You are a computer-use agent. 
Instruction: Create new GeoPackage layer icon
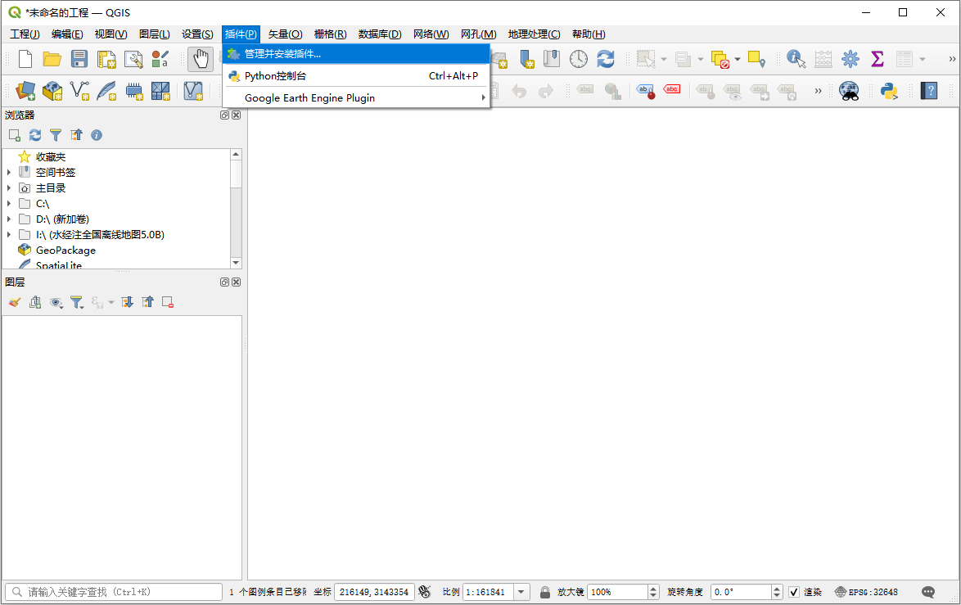52,91
